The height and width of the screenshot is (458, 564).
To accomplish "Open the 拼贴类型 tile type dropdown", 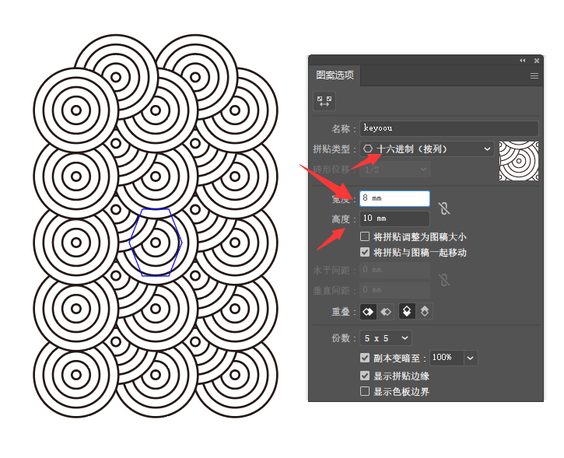I will coord(427,149).
